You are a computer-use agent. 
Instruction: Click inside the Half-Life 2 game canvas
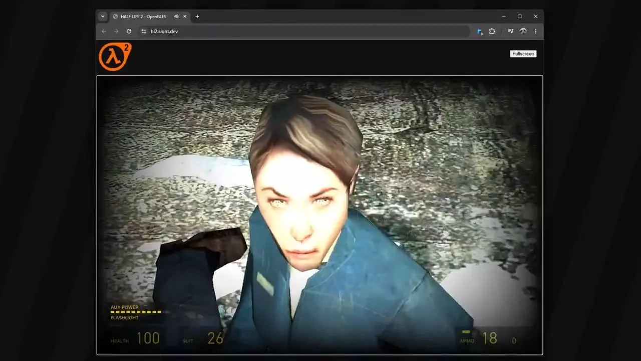[319, 215]
